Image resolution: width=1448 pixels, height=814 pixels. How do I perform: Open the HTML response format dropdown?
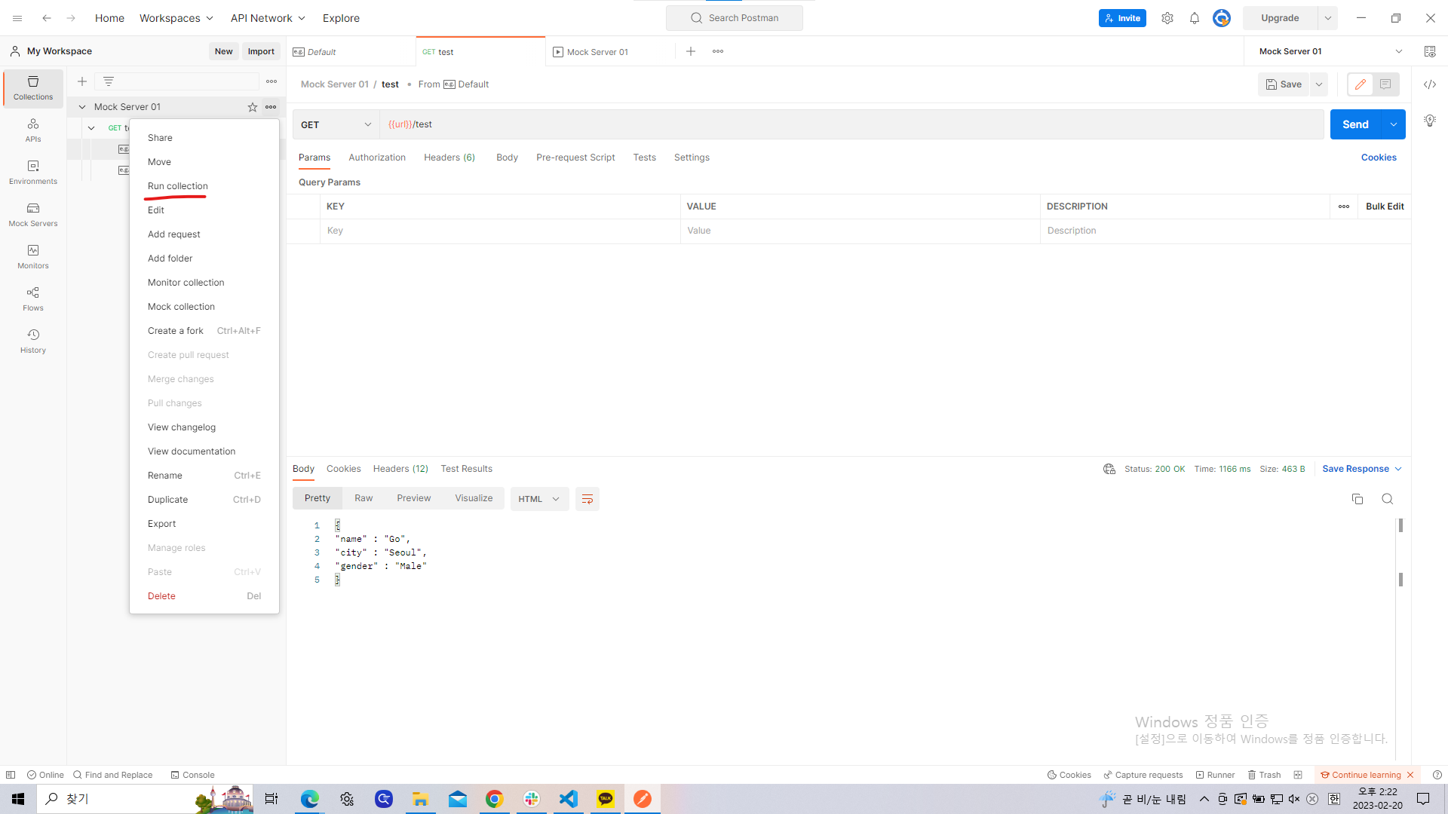539,499
